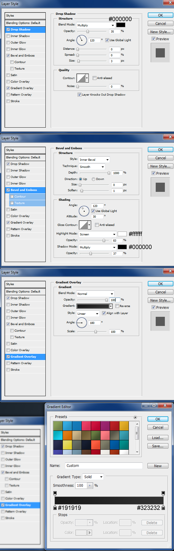The height and width of the screenshot is (551, 174).
Task: Enable Anti-aliased in Drop Shadow Quality section
Action: point(94,78)
